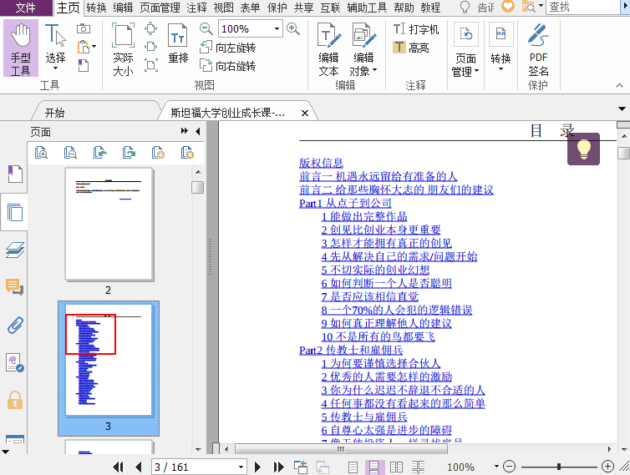
Task: Open the security lock panel icon
Action: tap(15, 401)
